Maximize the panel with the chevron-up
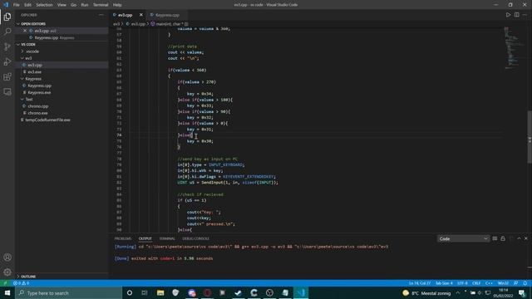Screen dimensions: 532x299 coord(519,238)
